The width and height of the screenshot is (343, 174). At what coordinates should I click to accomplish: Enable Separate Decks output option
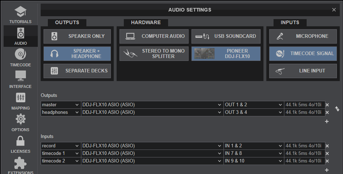coord(77,71)
